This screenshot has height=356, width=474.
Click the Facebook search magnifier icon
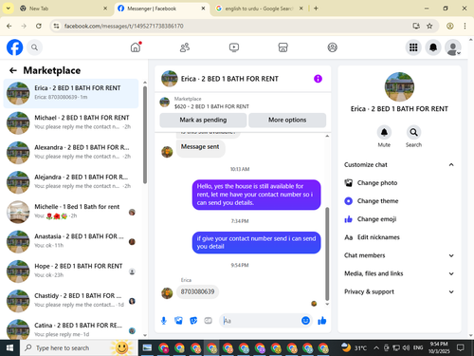point(34,47)
